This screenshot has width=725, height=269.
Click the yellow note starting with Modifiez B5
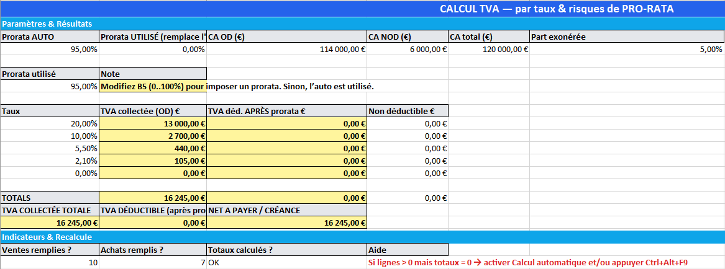[152, 86]
